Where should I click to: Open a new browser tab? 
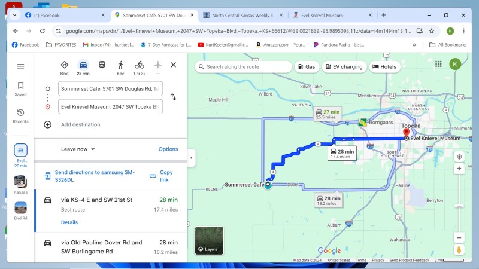[x=384, y=15]
